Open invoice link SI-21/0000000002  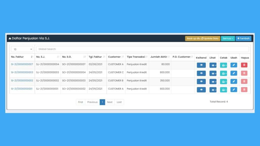click(22, 81)
